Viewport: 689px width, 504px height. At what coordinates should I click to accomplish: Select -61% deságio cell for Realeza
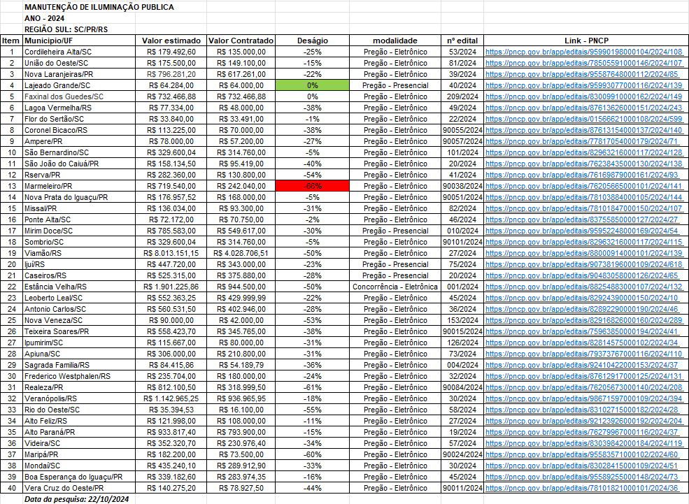coord(313,388)
